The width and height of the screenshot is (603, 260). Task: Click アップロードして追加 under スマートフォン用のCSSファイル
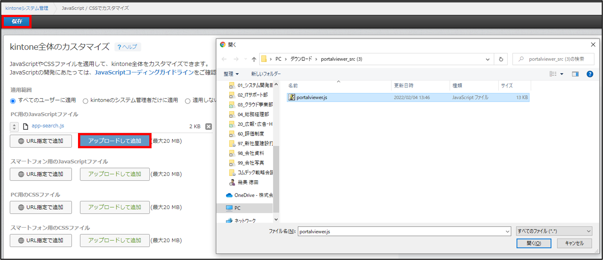tap(115, 240)
